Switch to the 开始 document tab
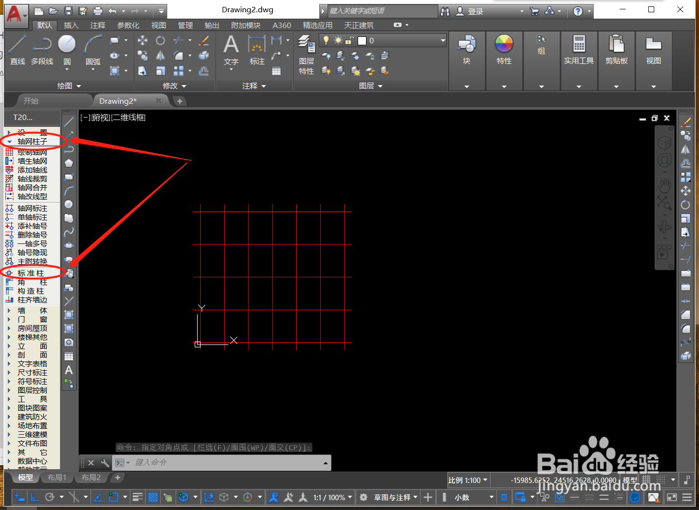The image size is (699, 510). click(30, 101)
